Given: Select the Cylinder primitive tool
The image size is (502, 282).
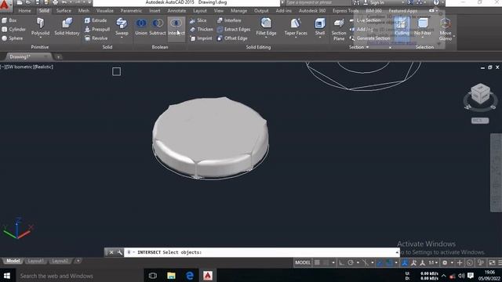Looking at the screenshot, I should 13,29.
